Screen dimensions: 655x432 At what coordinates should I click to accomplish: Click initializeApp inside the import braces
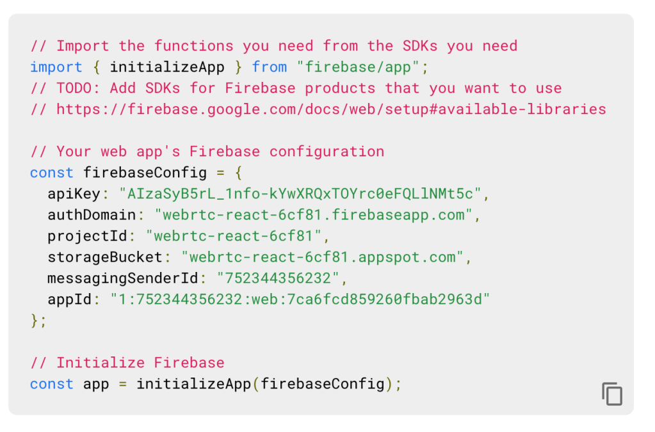(x=167, y=67)
